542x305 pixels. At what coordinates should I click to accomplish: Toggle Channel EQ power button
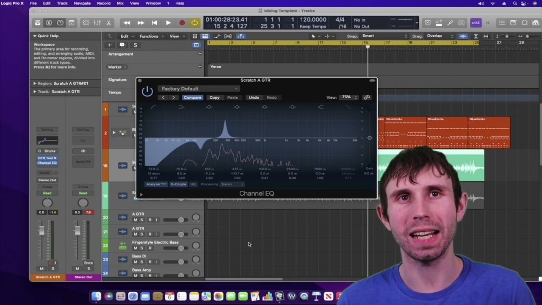pyautogui.click(x=147, y=91)
